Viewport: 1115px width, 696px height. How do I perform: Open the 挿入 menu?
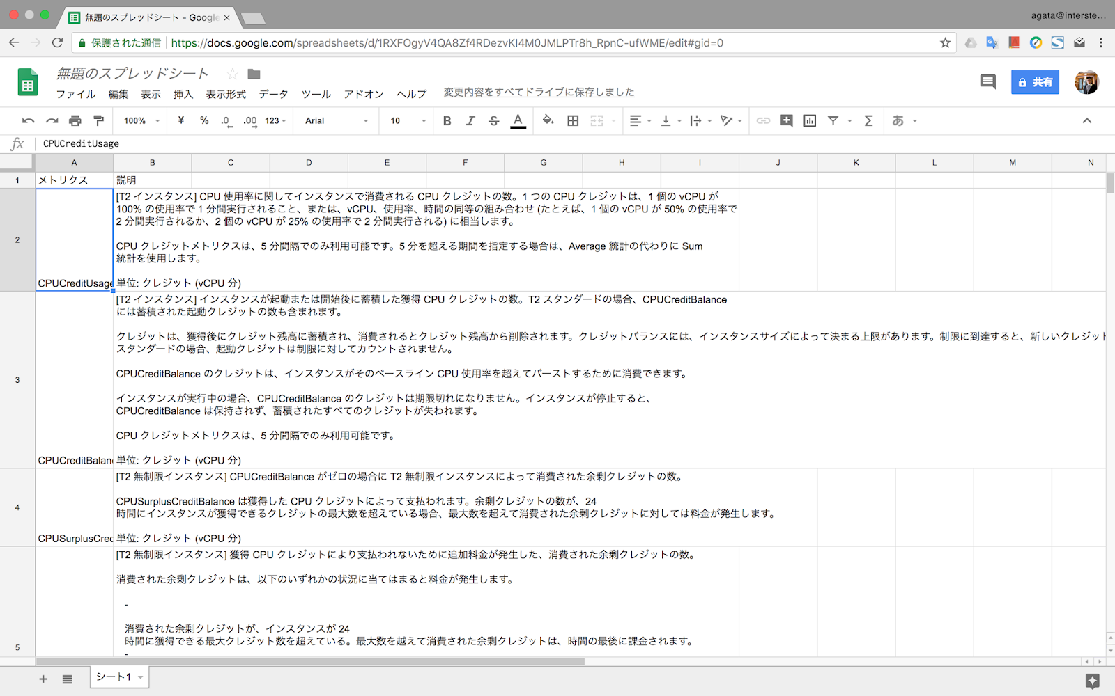pos(183,94)
